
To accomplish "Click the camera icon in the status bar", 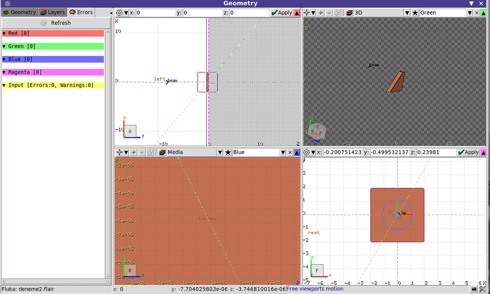I will pyautogui.click(x=474, y=289).
